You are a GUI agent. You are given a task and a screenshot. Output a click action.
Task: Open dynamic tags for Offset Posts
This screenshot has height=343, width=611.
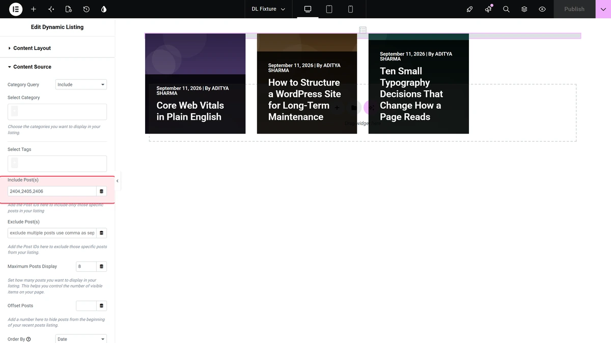point(101,306)
